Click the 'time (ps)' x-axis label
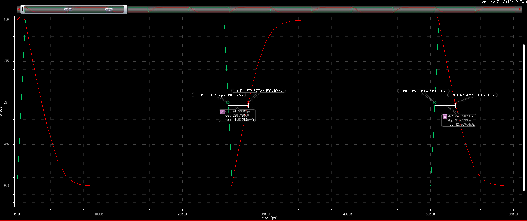The width and height of the screenshot is (527, 221). tap(265, 218)
